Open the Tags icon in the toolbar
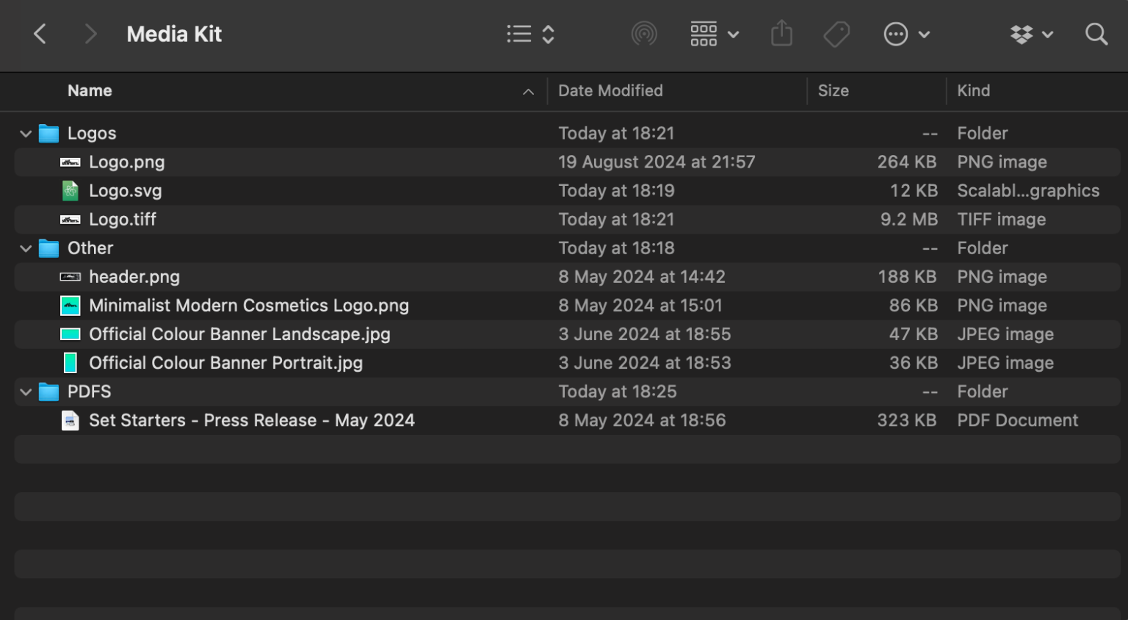This screenshot has height=620, width=1128. [x=836, y=34]
